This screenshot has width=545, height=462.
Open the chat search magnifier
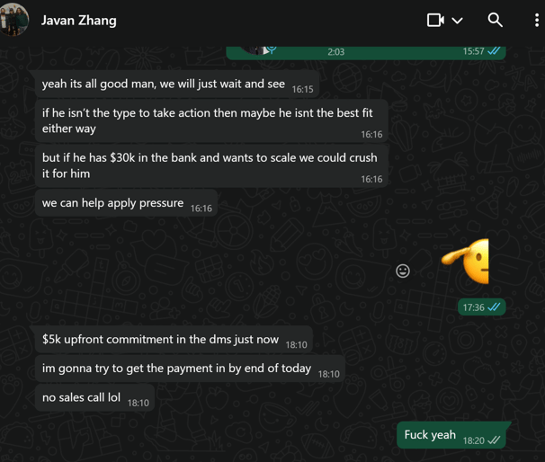tap(495, 20)
